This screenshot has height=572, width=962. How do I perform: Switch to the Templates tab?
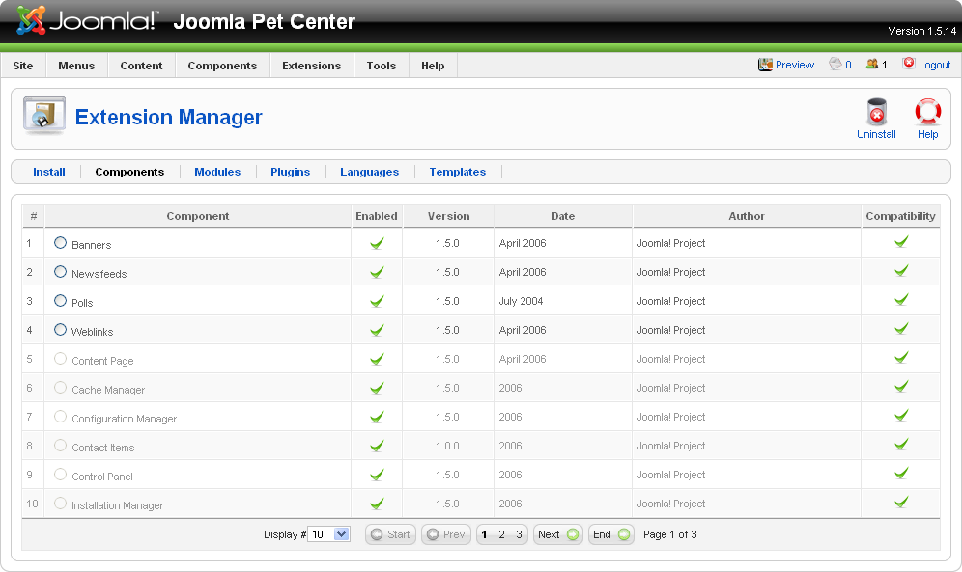[x=457, y=172]
